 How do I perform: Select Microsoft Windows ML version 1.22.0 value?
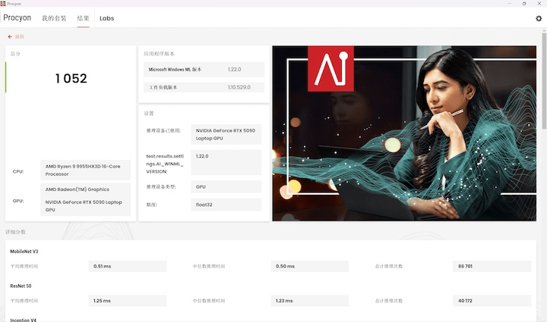(x=235, y=69)
